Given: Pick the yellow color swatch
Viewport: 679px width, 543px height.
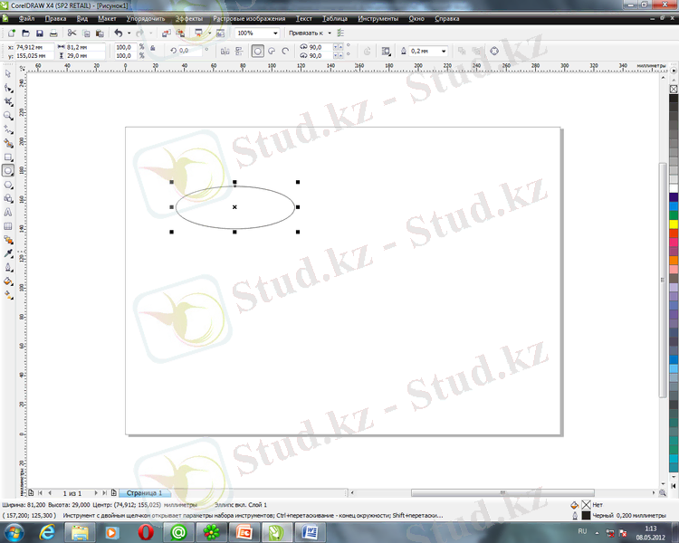Looking at the screenshot, I should coord(674,224).
